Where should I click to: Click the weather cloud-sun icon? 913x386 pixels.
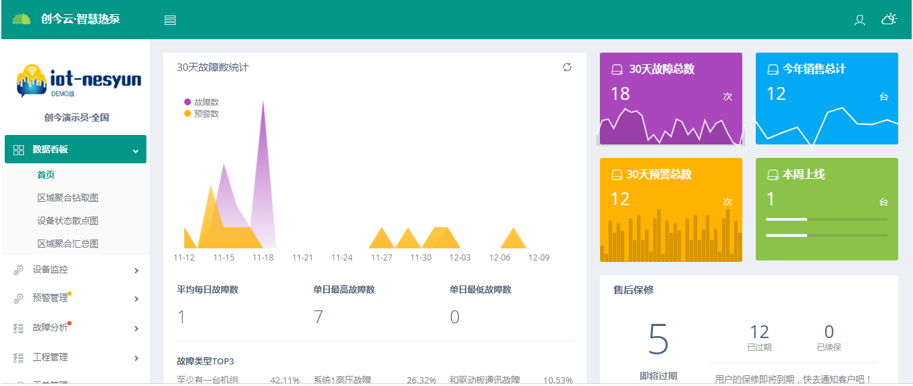(889, 19)
